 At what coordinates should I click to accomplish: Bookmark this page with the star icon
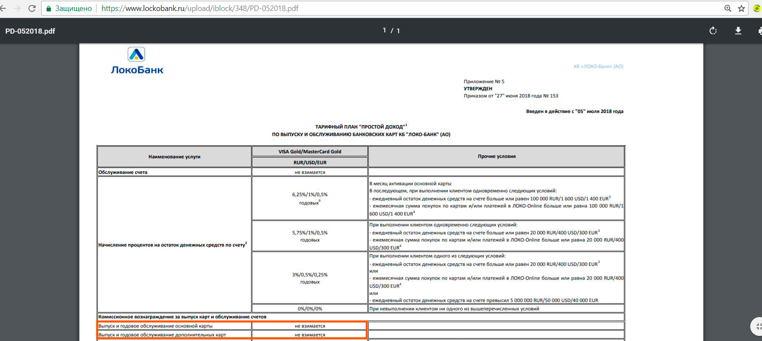pyautogui.click(x=741, y=8)
